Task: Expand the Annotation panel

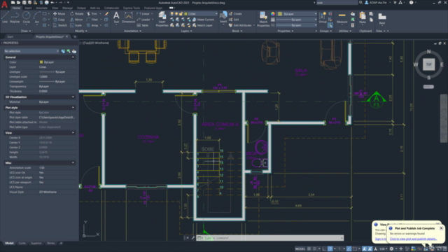Action: point(132,31)
